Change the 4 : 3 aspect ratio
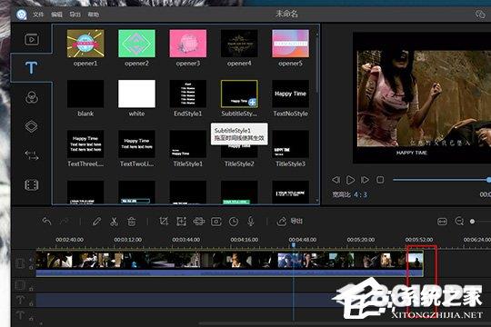Viewport: 491px width, 327px height. [x=360, y=195]
